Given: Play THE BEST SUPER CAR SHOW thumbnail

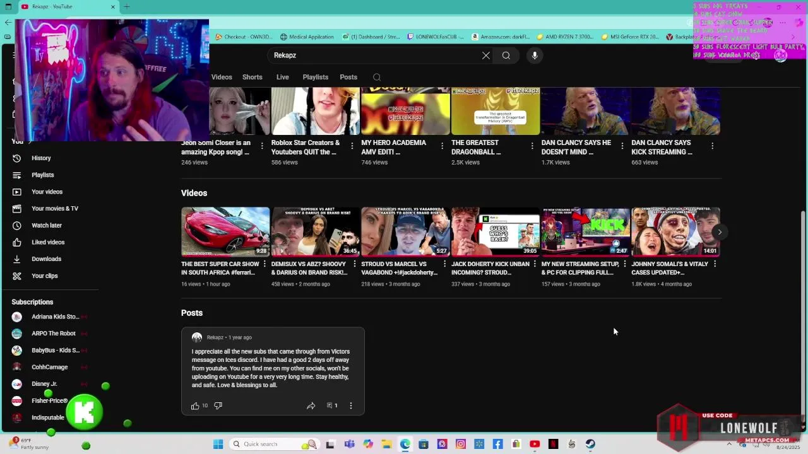Looking at the screenshot, I should 225,231.
